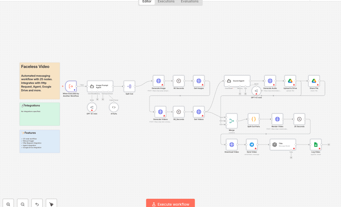Screen dimensions: 341x207
Task: Select the Log Video Sheets node
Action: 316,145
